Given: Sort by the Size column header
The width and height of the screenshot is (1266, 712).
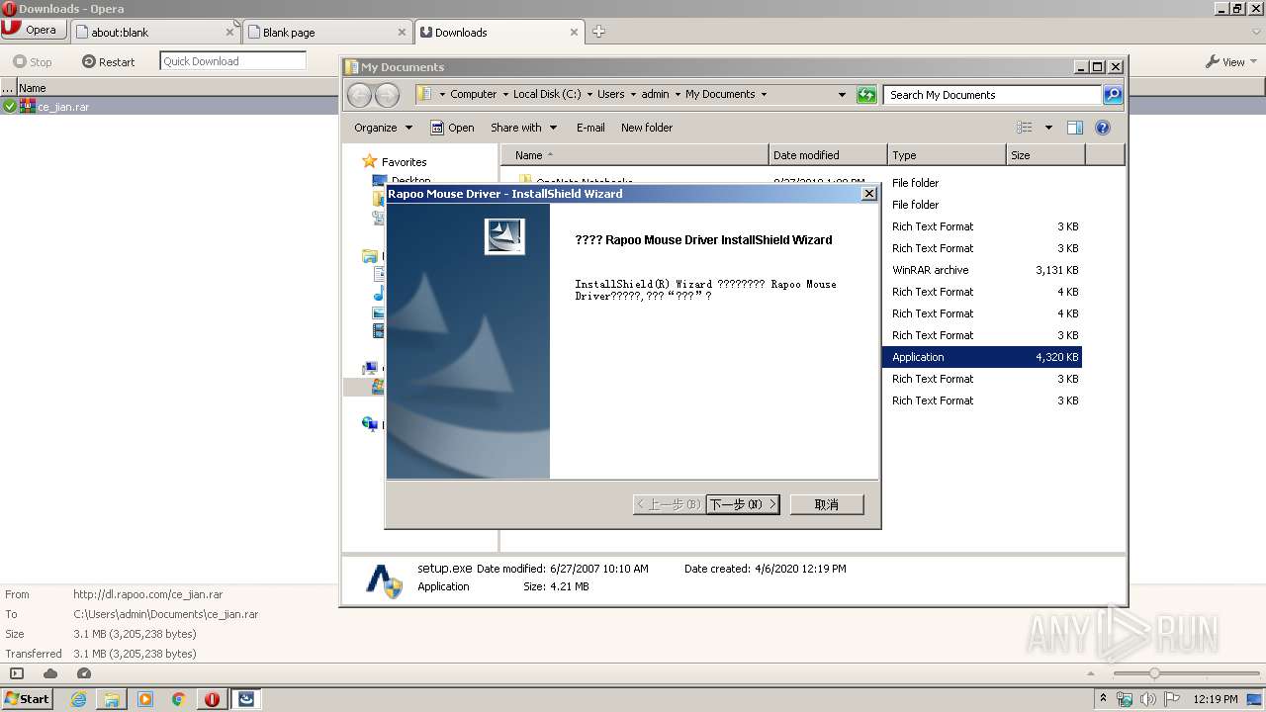Looking at the screenshot, I should tap(1045, 155).
